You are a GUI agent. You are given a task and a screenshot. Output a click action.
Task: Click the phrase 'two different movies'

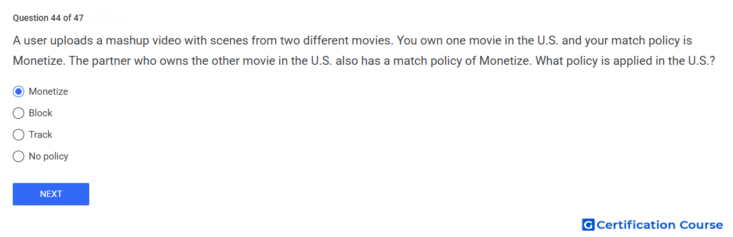(x=337, y=41)
